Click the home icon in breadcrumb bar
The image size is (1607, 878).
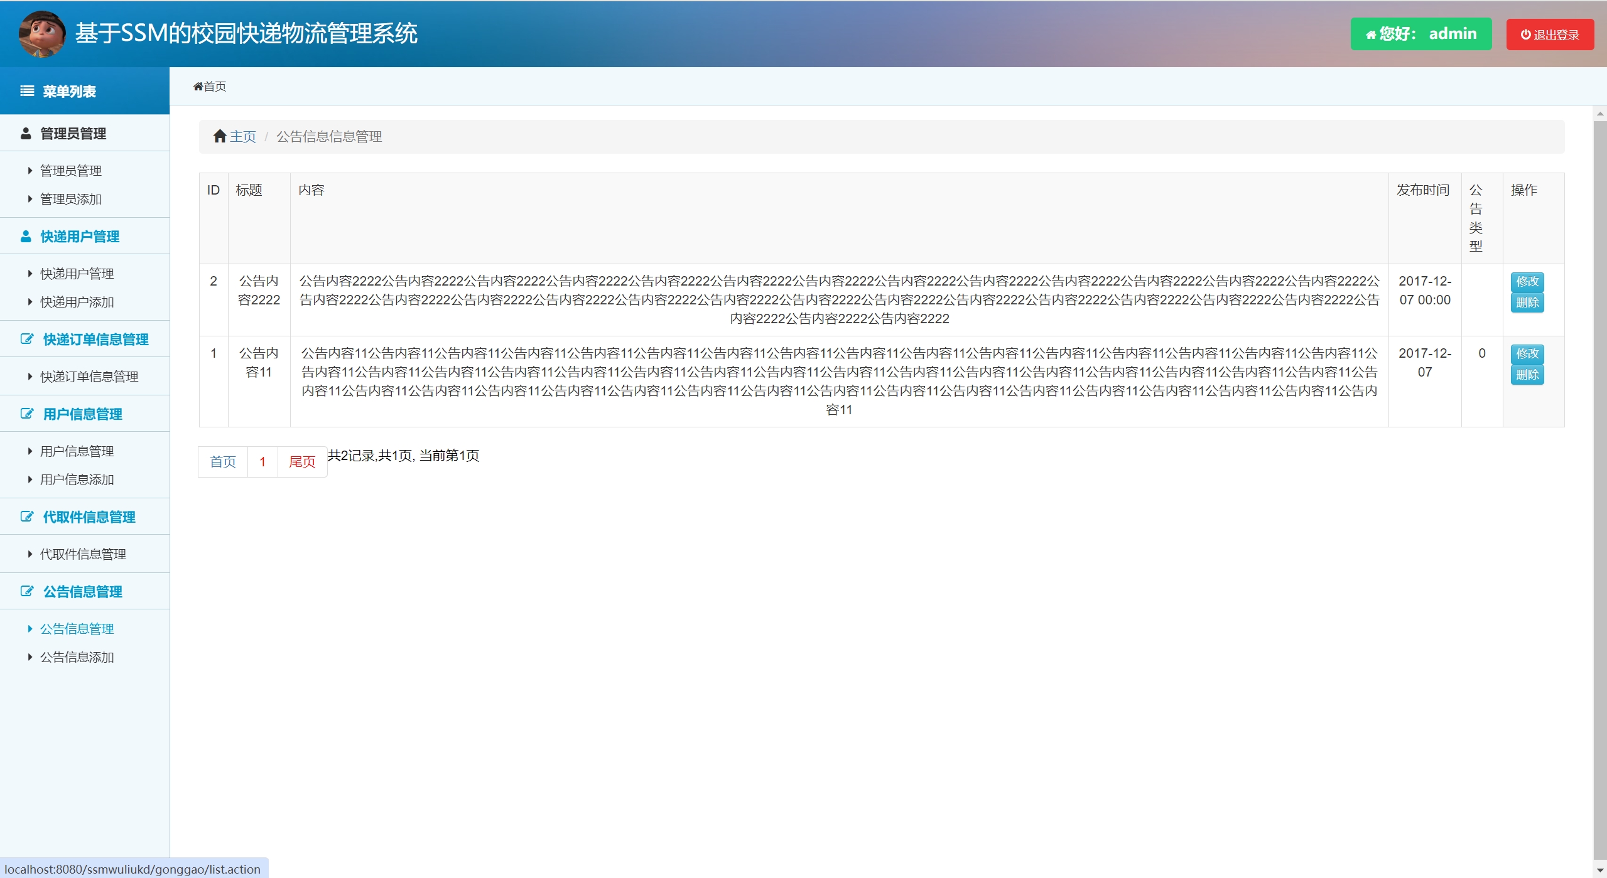pyautogui.click(x=220, y=137)
